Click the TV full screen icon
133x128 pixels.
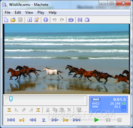point(87,20)
